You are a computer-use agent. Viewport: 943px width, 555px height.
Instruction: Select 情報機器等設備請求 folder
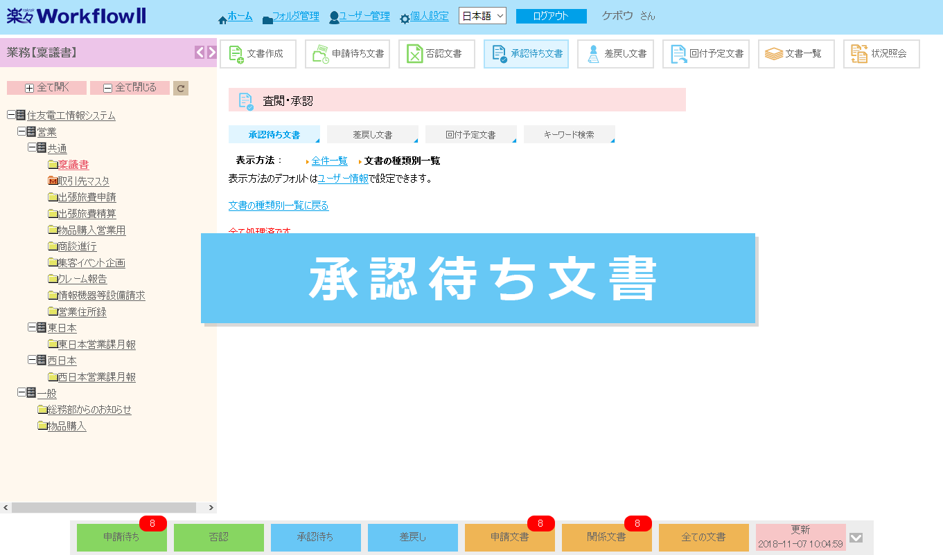(102, 295)
